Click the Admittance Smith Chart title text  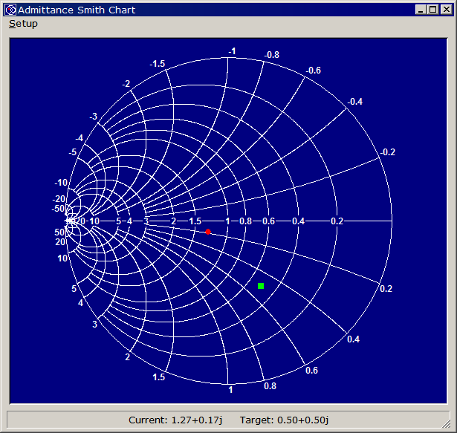pos(77,10)
